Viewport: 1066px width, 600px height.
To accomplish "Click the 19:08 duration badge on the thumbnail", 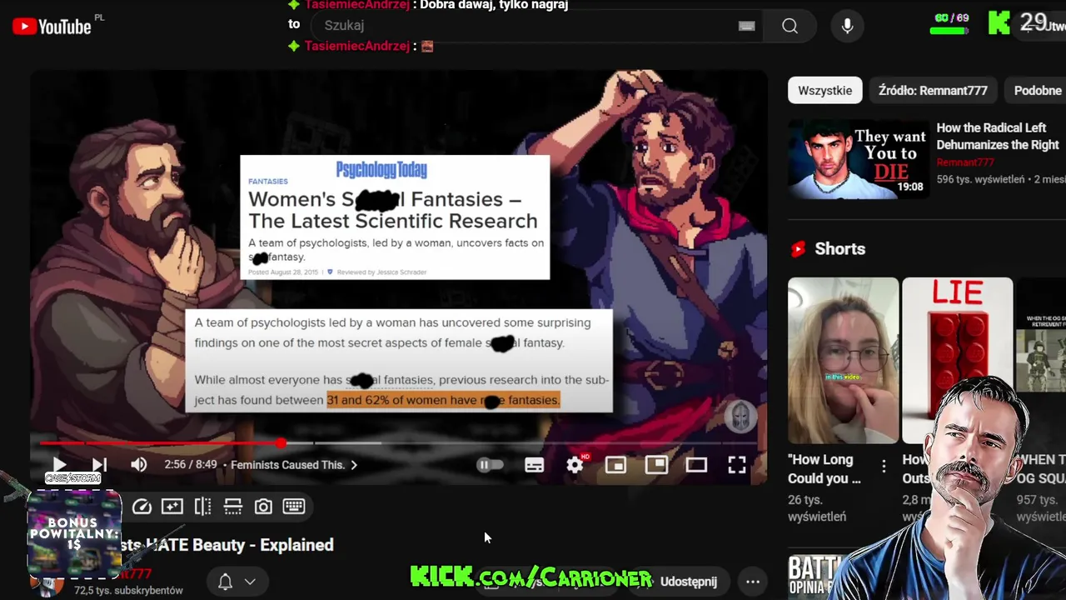I will click(x=909, y=187).
